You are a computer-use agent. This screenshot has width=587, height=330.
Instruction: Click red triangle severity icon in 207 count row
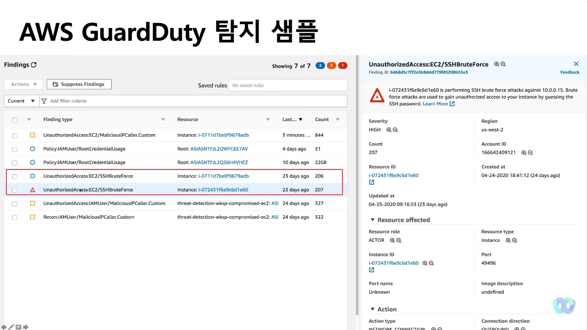(32, 190)
